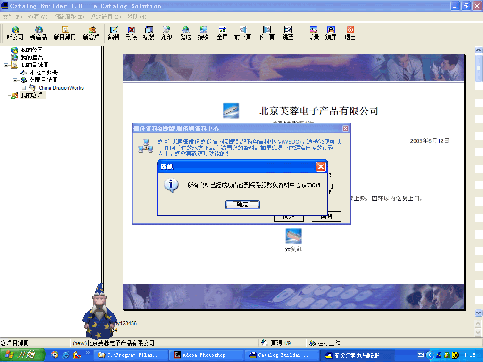Close the 資訊 message dialog
This screenshot has height=362, width=483.
pyautogui.click(x=321, y=166)
